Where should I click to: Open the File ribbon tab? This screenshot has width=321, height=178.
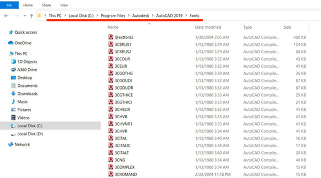[9, 5]
